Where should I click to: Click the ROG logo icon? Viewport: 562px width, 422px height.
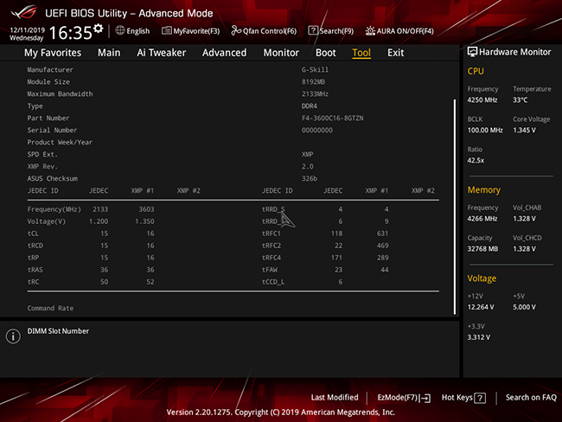(23, 12)
